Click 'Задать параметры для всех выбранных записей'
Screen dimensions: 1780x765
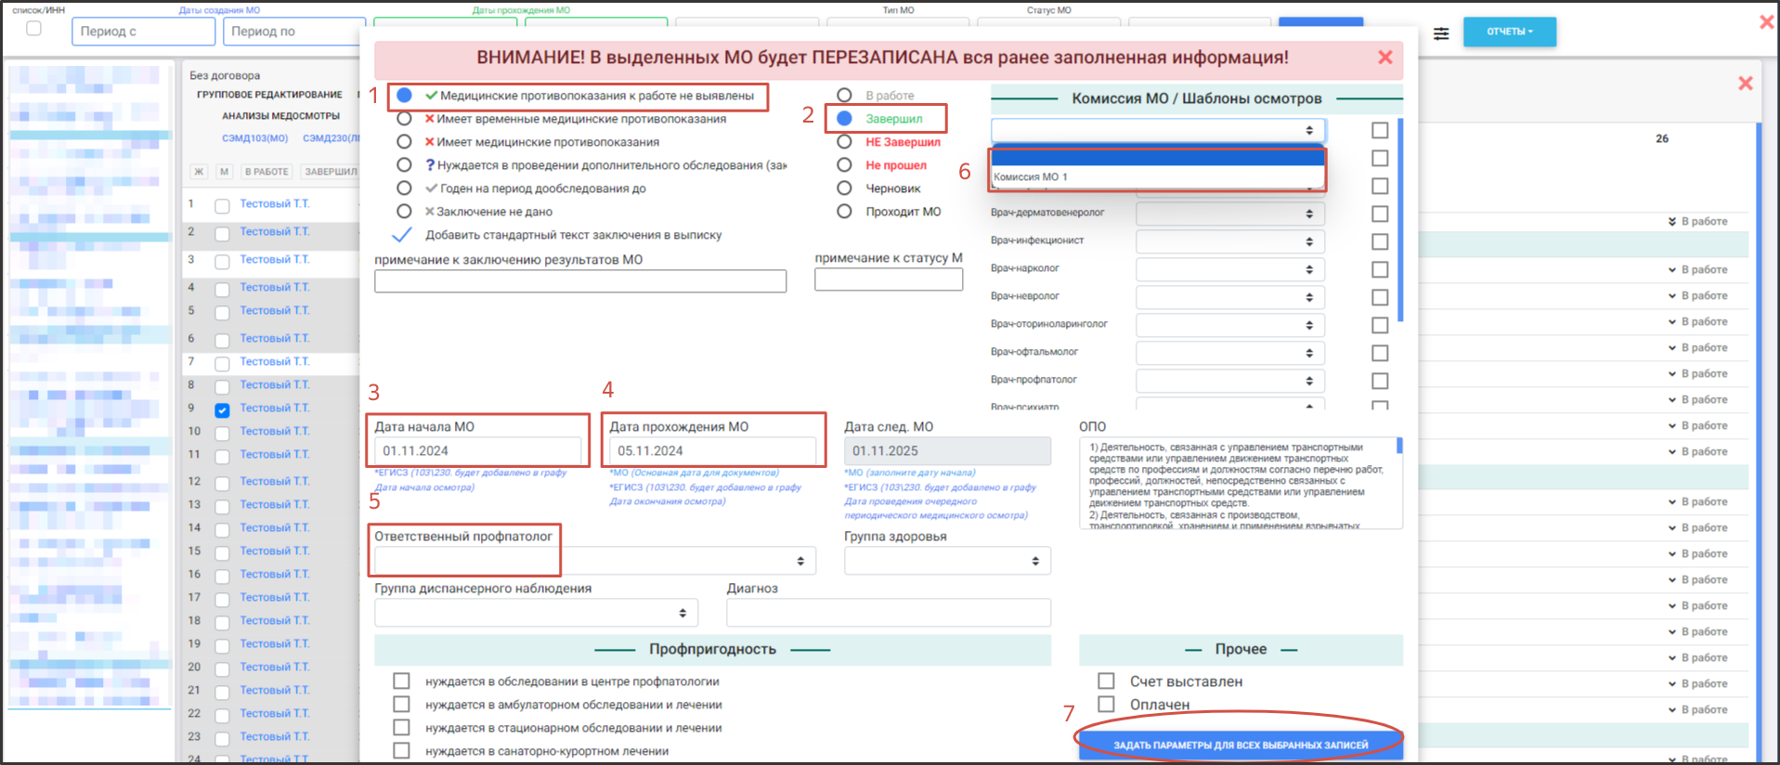pos(1240,745)
